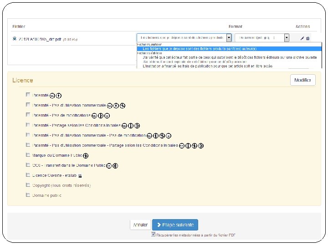Open the file origin dropdown arrow
The width and height of the screenshot is (328, 246).
click(229, 38)
